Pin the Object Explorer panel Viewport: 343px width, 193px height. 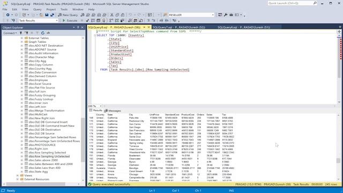click(78, 27)
